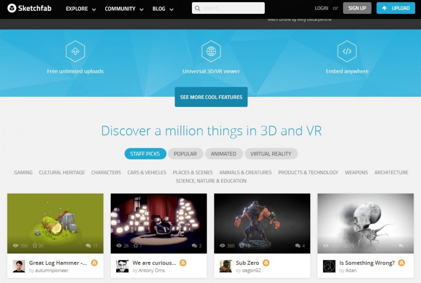Click the Universal 3D/VR viewer globe icon

(x=211, y=51)
